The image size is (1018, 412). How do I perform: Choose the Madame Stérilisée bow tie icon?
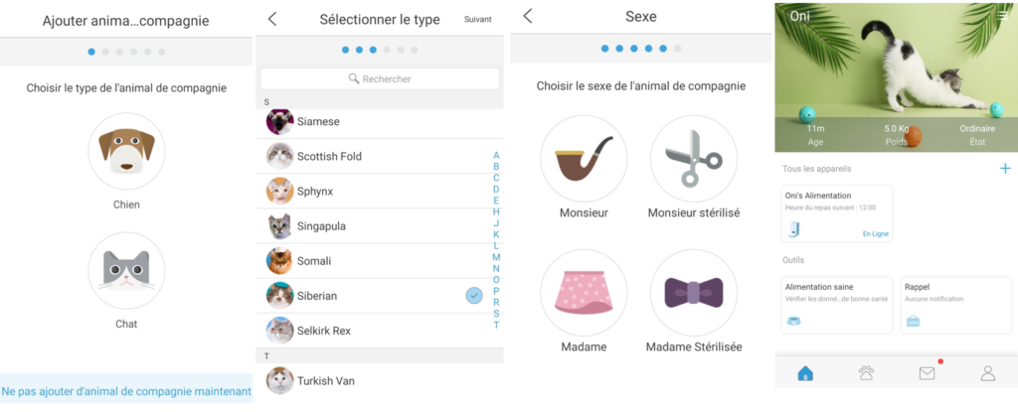click(694, 293)
